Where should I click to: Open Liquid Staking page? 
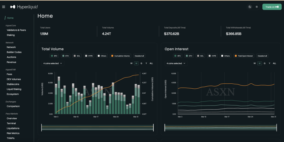click(14, 89)
